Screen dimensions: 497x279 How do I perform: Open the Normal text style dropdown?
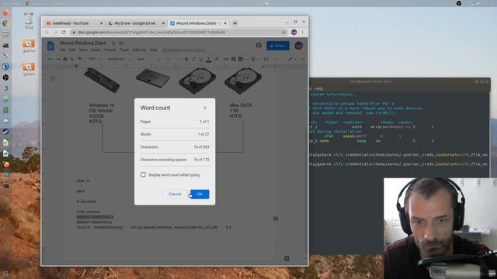coord(119,59)
